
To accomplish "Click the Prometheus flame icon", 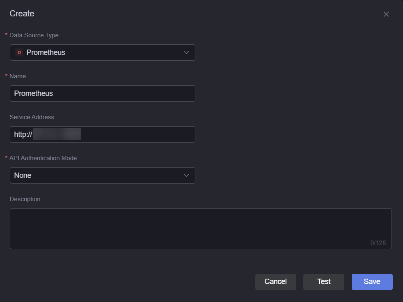I will click(19, 52).
